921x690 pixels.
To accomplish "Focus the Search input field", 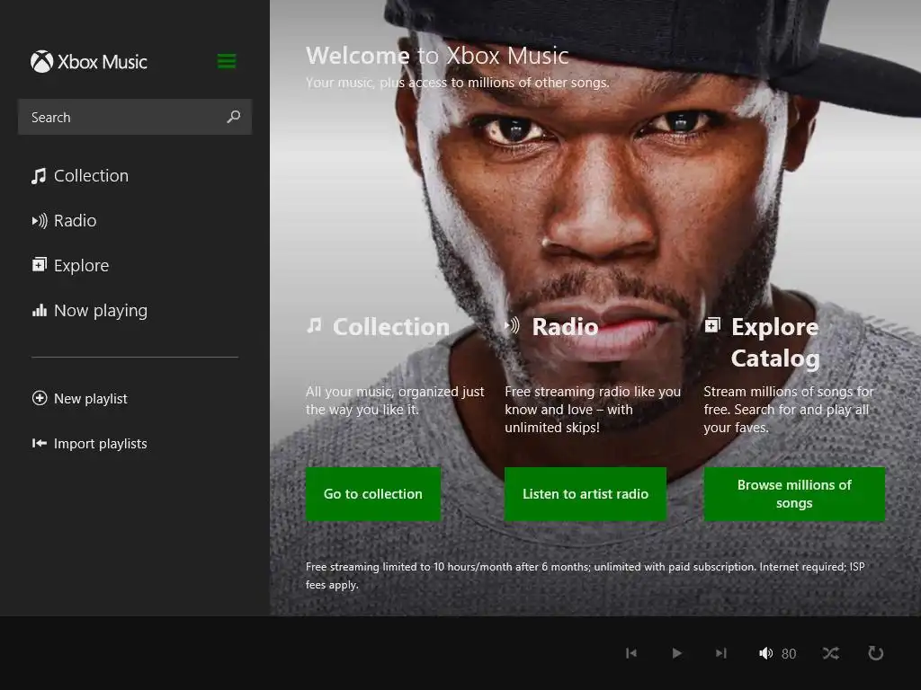I will [135, 117].
